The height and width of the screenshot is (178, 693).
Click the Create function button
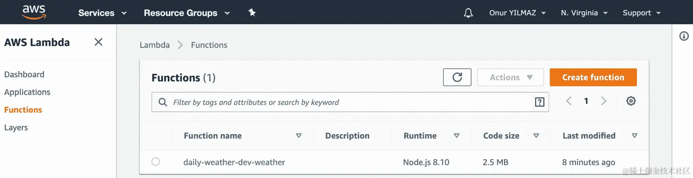pos(593,77)
